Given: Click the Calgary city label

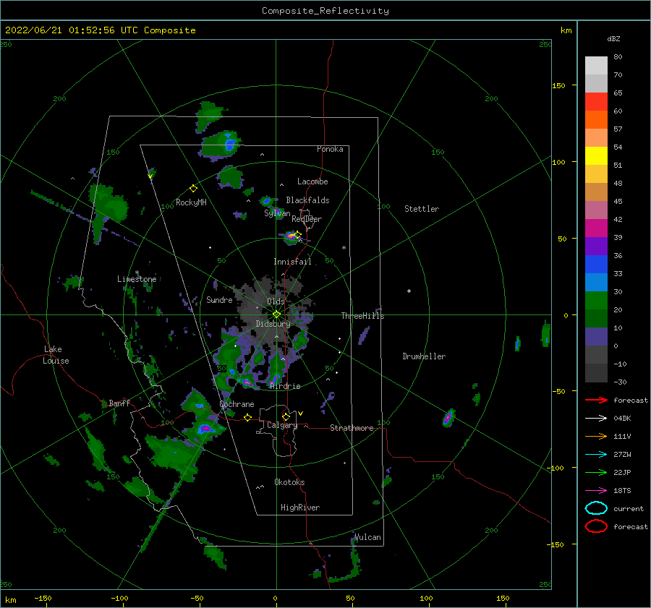Looking at the screenshot, I should pos(282,425).
